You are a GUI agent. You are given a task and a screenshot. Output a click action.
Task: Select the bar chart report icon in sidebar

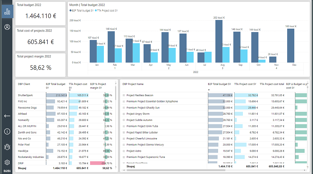[x=7, y=11]
